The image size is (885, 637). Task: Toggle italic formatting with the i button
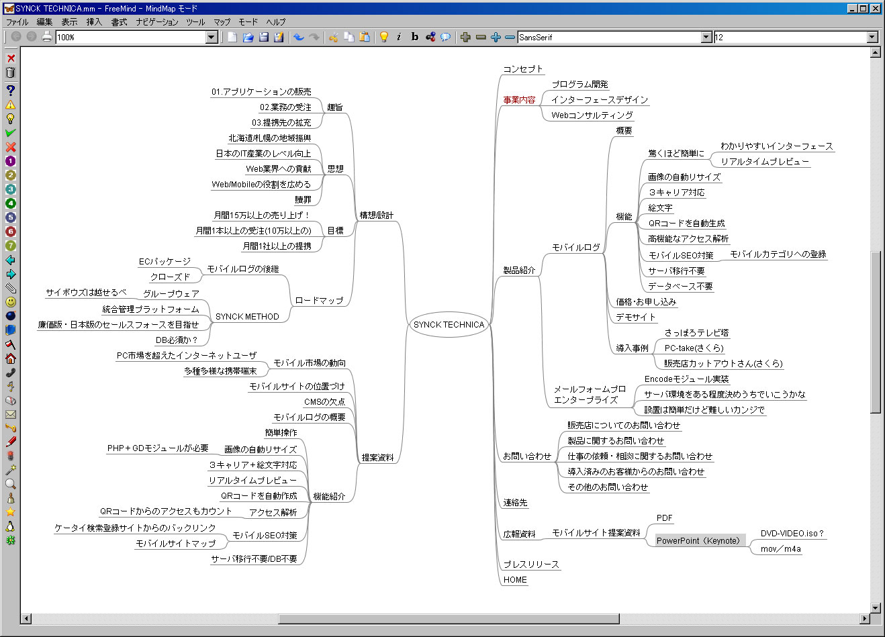400,37
